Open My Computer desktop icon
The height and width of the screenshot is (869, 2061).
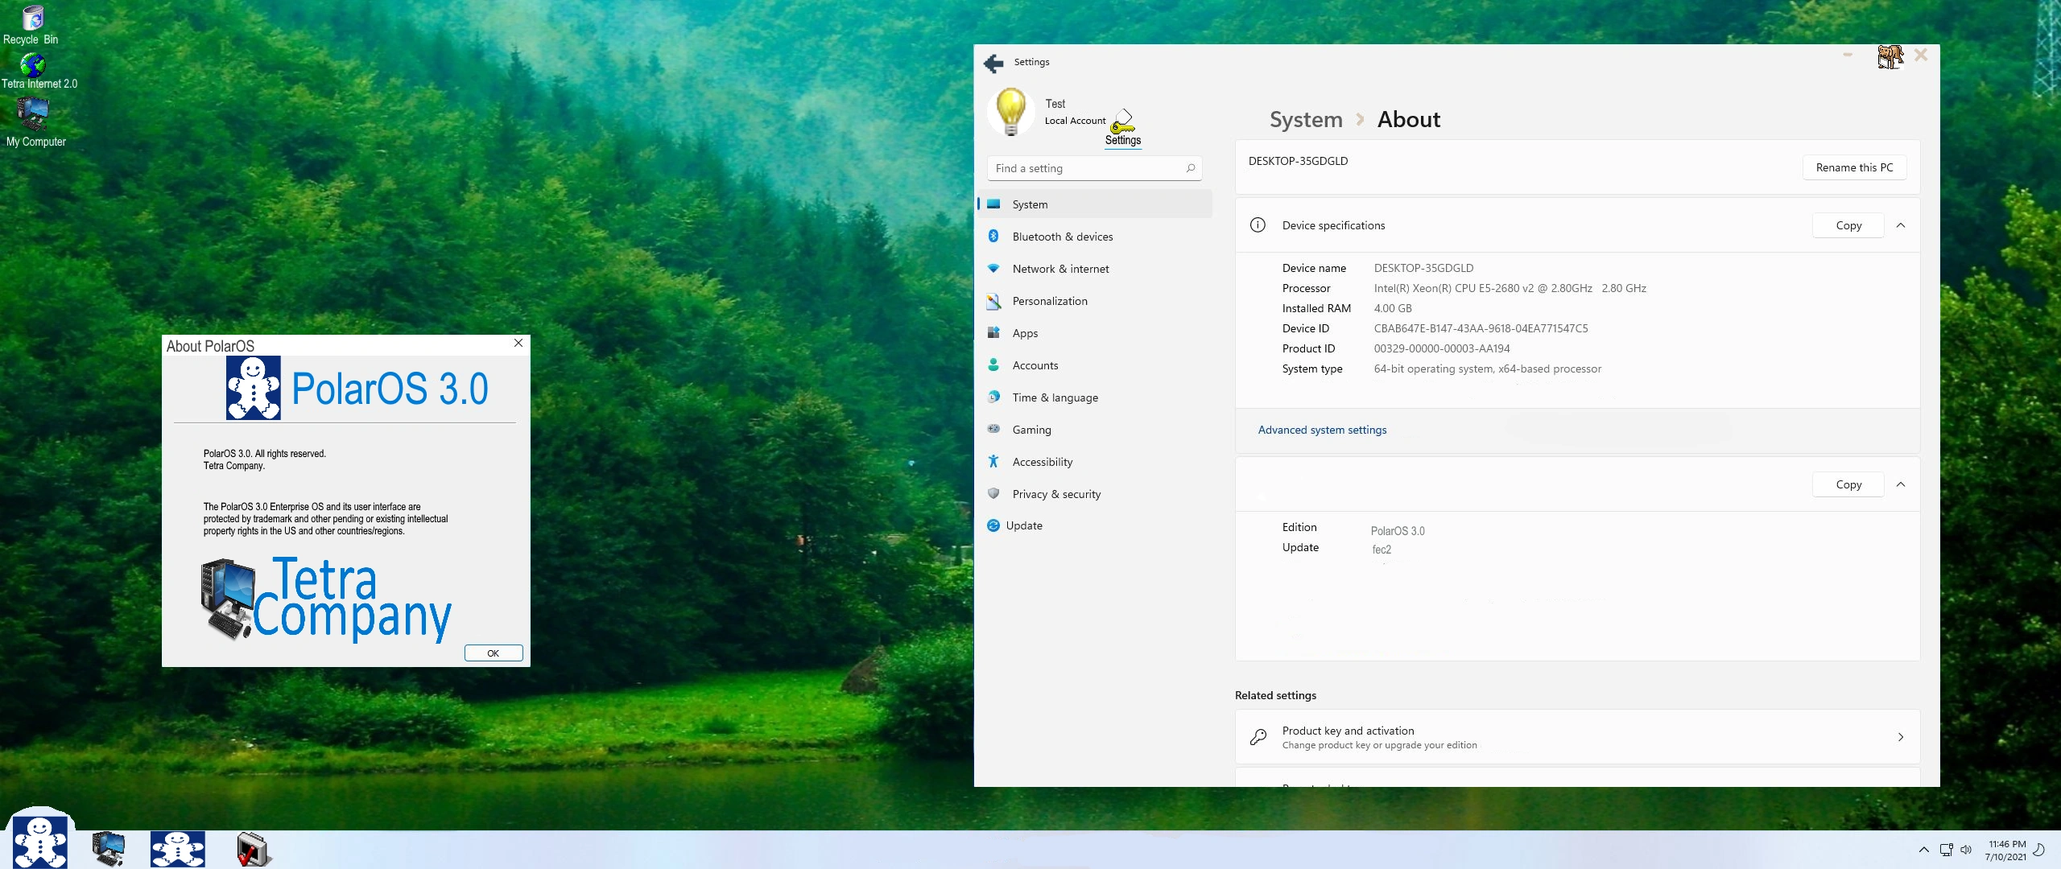(33, 115)
